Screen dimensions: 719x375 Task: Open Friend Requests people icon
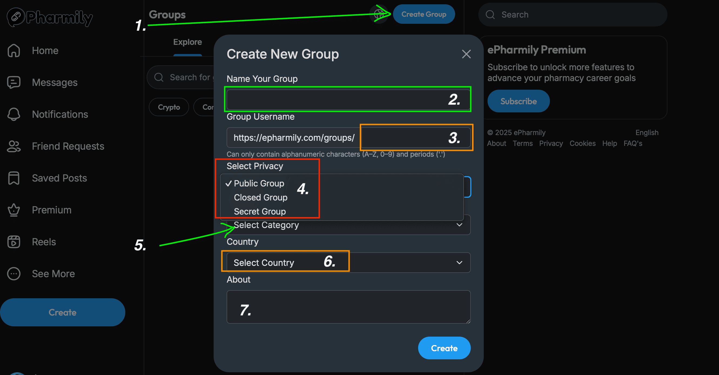click(14, 146)
